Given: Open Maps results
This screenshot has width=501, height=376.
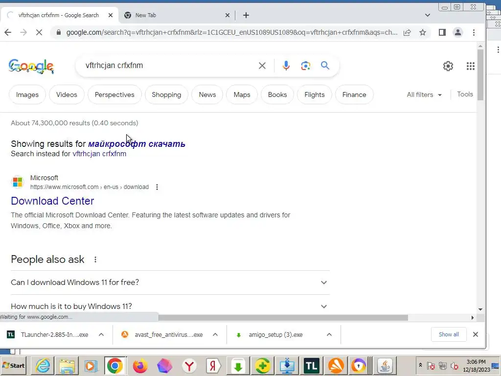Looking at the screenshot, I should click(x=242, y=94).
